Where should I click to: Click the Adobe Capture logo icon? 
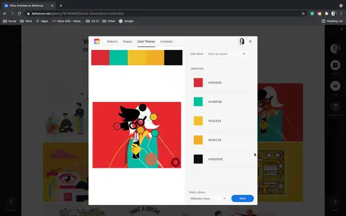(x=97, y=41)
